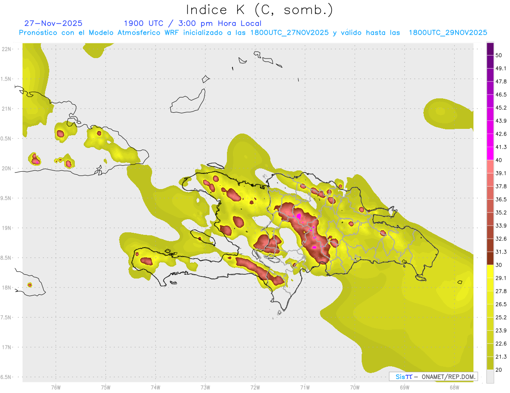
Task: Click the "ONAMET/REP.DOM." credit label
Action: point(448,376)
